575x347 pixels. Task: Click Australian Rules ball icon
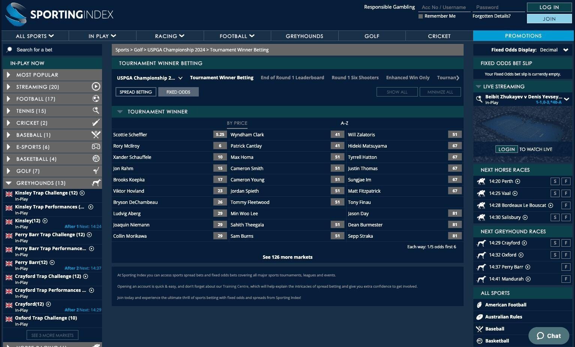click(x=479, y=317)
